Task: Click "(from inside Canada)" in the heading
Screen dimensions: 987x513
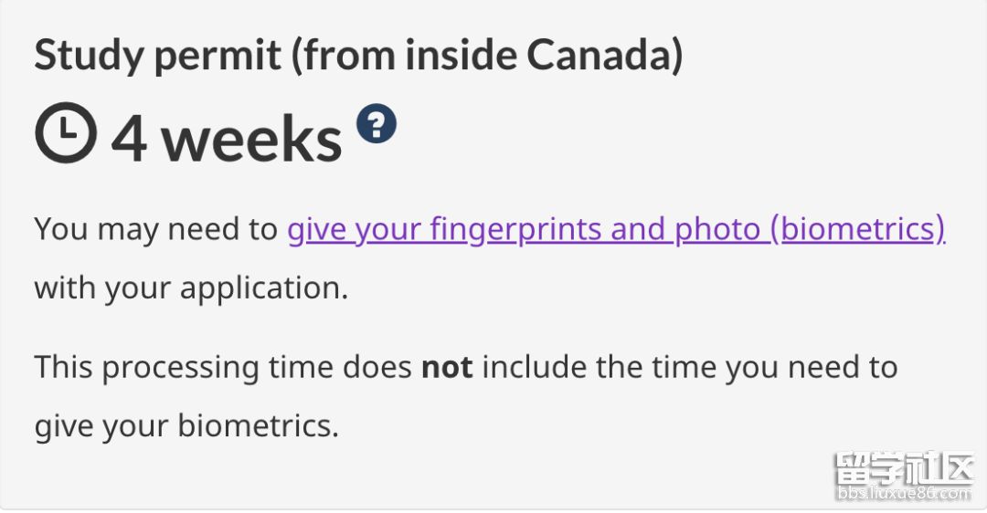Action: pos(493,55)
